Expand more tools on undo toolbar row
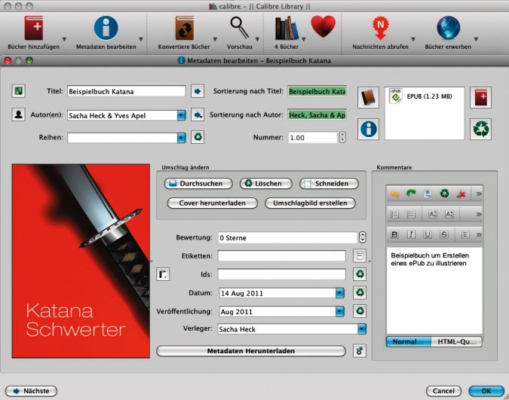The width and height of the screenshot is (509, 400). (479, 194)
